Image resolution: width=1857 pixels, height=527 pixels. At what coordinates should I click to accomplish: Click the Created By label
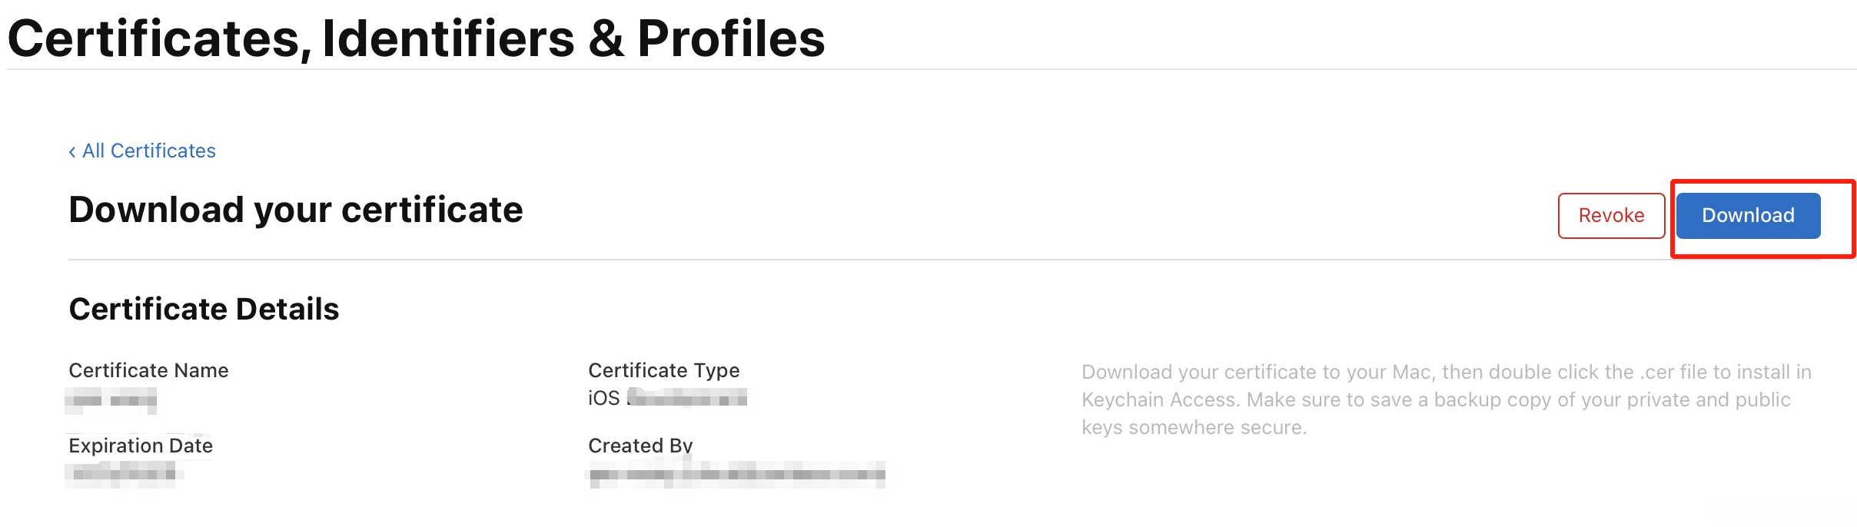coord(640,446)
